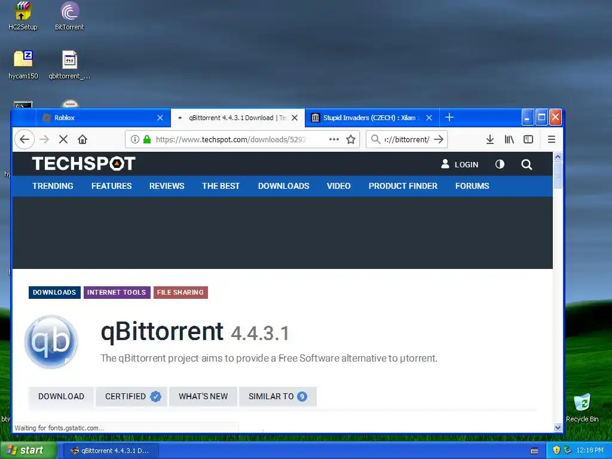
Task: Visit the FORUMS section
Action: 472,186
